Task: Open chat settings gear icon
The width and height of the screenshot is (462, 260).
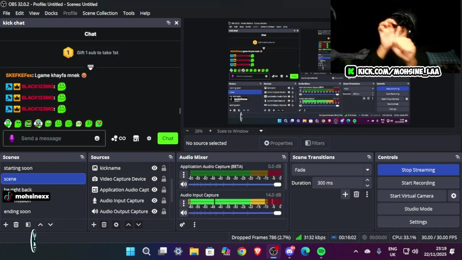Action: [149, 138]
